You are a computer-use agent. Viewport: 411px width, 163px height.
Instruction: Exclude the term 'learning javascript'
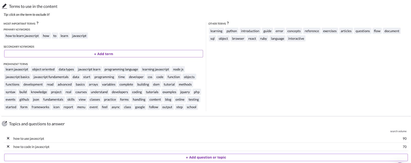click(x=156, y=69)
